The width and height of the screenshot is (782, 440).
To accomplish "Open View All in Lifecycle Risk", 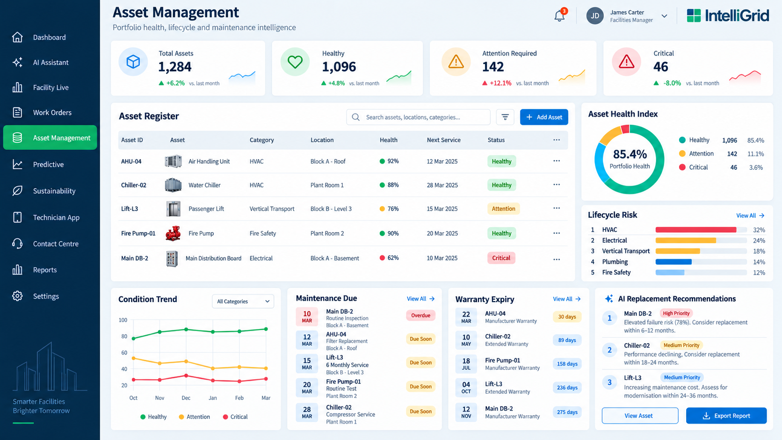I will coord(750,216).
